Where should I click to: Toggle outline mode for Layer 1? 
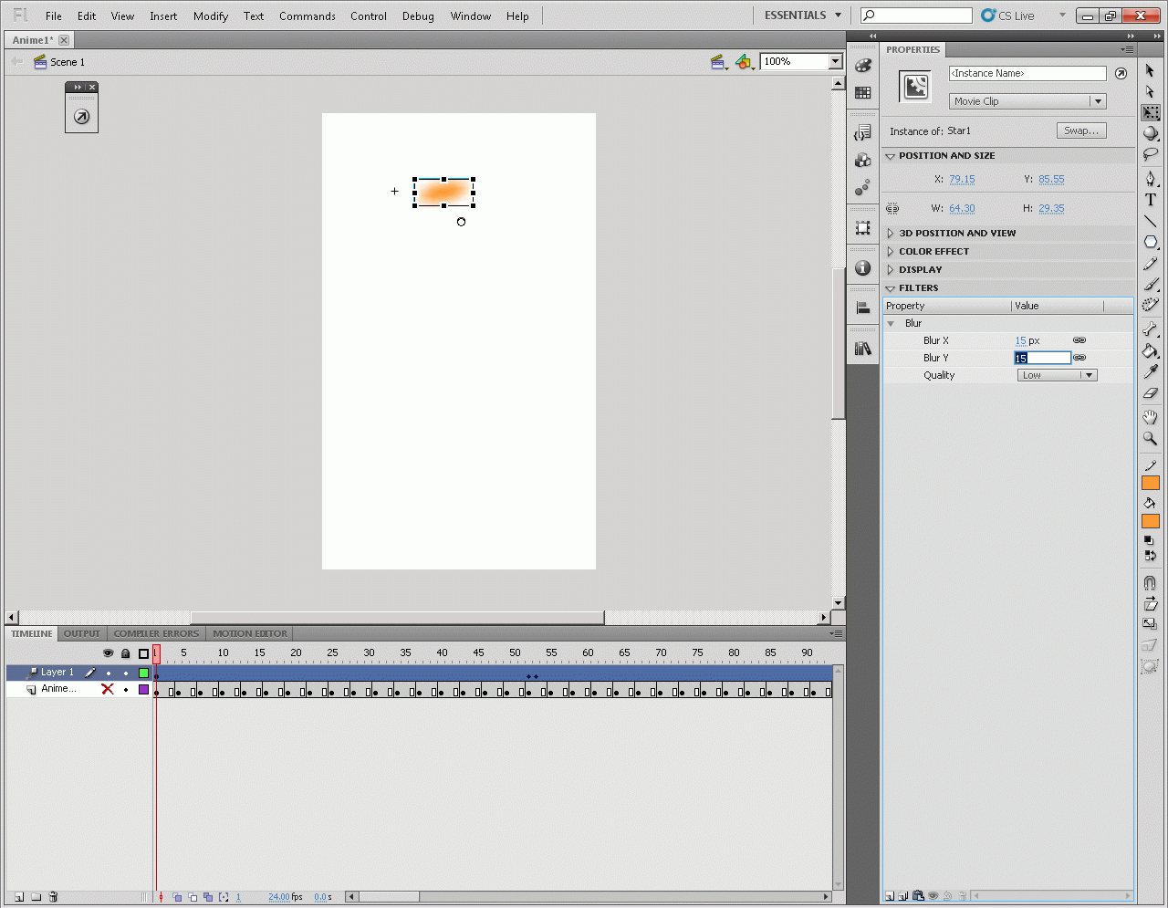143,673
